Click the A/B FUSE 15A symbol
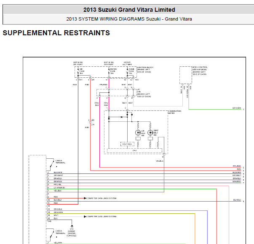The width and height of the screenshot is (254, 244). [78, 71]
